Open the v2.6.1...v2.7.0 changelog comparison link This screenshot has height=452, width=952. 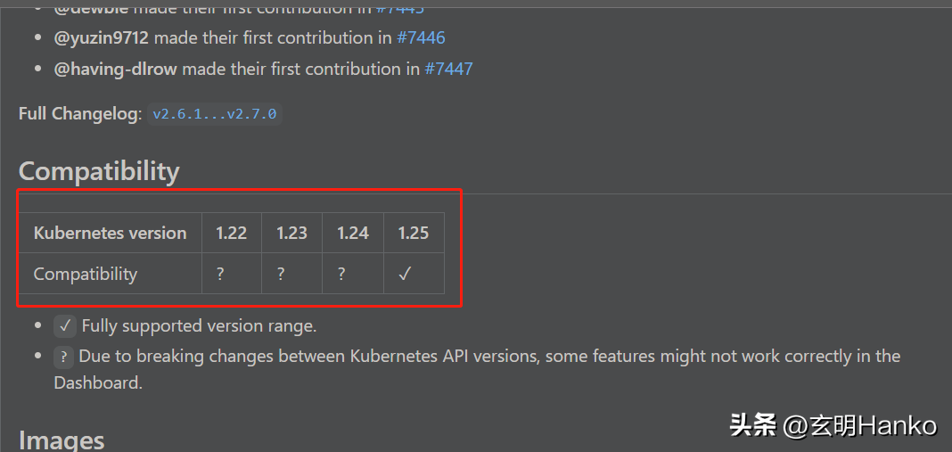pyautogui.click(x=214, y=113)
